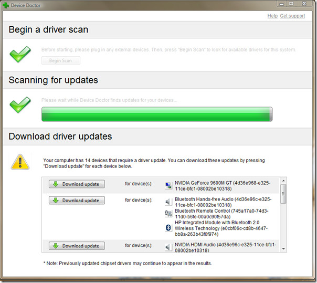Click the device list scroll up arrow
Viewport: 317px width, 283px height.
point(283,181)
